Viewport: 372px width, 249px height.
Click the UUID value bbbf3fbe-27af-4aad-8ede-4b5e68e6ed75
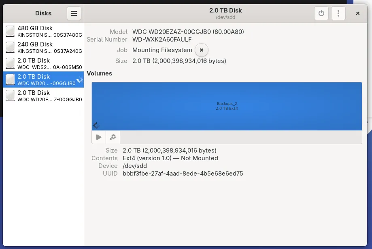pos(183,174)
